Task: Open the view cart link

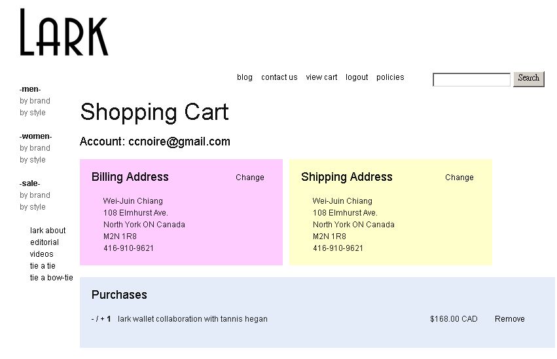Action: click(x=321, y=77)
